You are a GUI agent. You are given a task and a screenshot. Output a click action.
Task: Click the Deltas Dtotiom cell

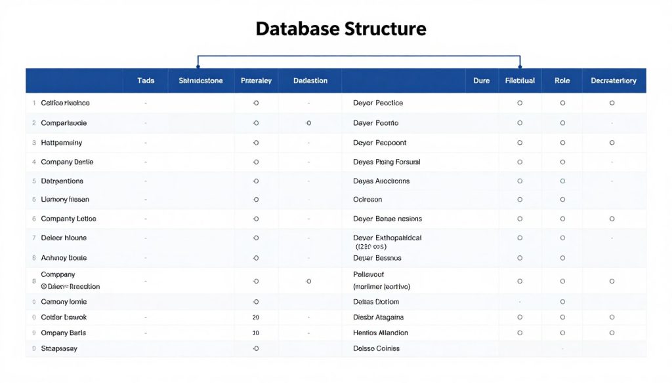pos(376,302)
